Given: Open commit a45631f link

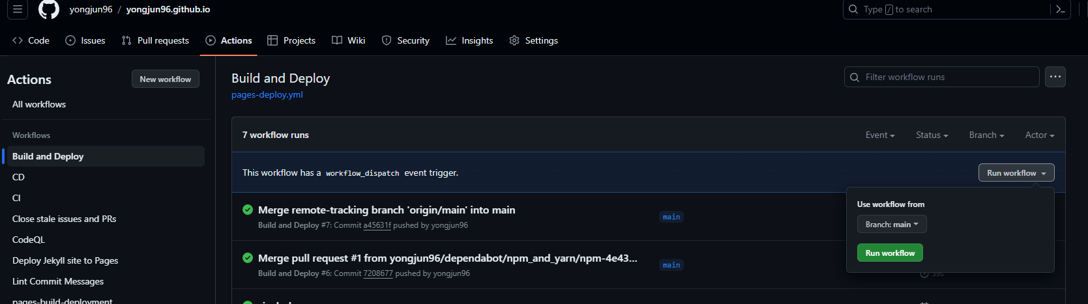Looking at the screenshot, I should point(377,225).
